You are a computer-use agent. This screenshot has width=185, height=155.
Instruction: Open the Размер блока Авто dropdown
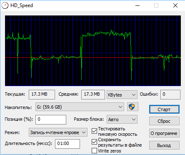(122, 119)
